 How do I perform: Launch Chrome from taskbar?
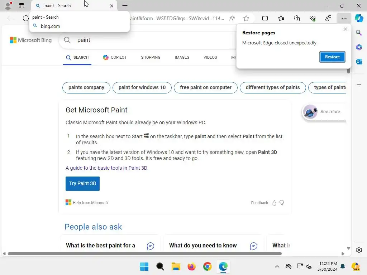tap(208, 266)
